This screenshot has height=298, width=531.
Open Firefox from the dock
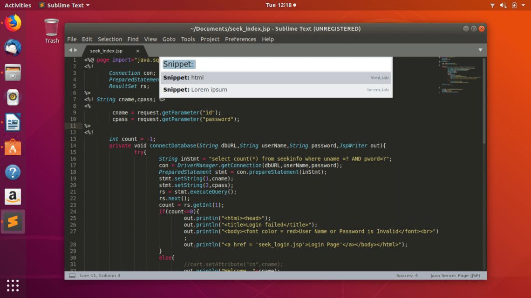click(13, 23)
